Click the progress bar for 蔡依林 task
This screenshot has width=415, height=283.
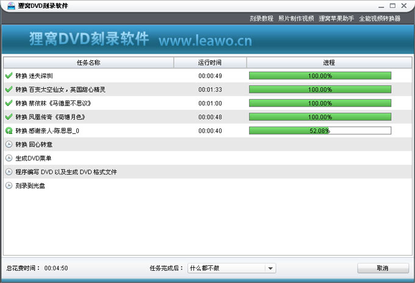320,103
